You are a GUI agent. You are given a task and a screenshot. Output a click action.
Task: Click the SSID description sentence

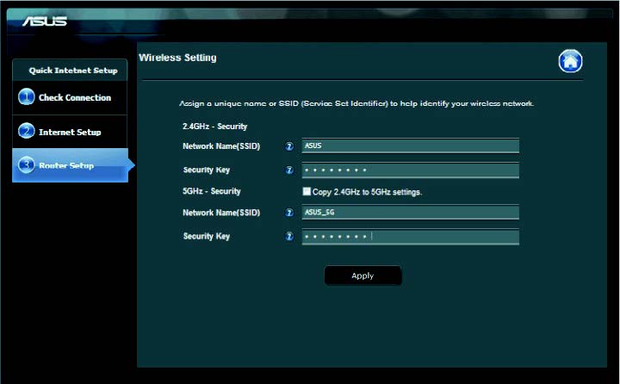[356, 103]
